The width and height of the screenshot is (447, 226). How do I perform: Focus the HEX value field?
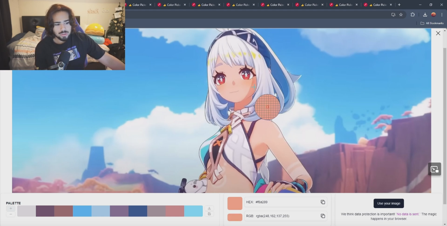pos(286,202)
